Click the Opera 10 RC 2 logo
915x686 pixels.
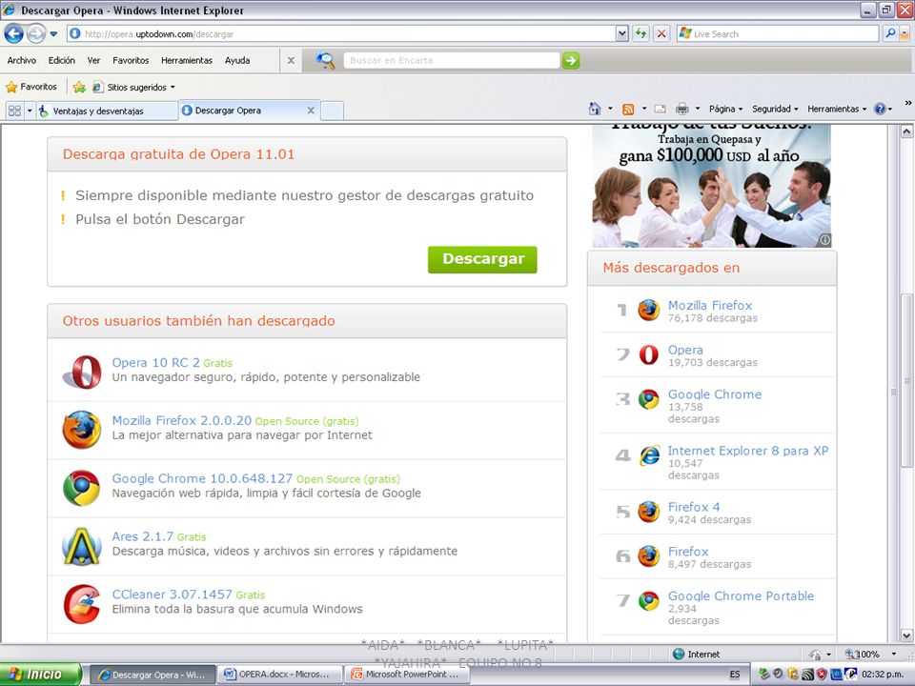coord(82,372)
